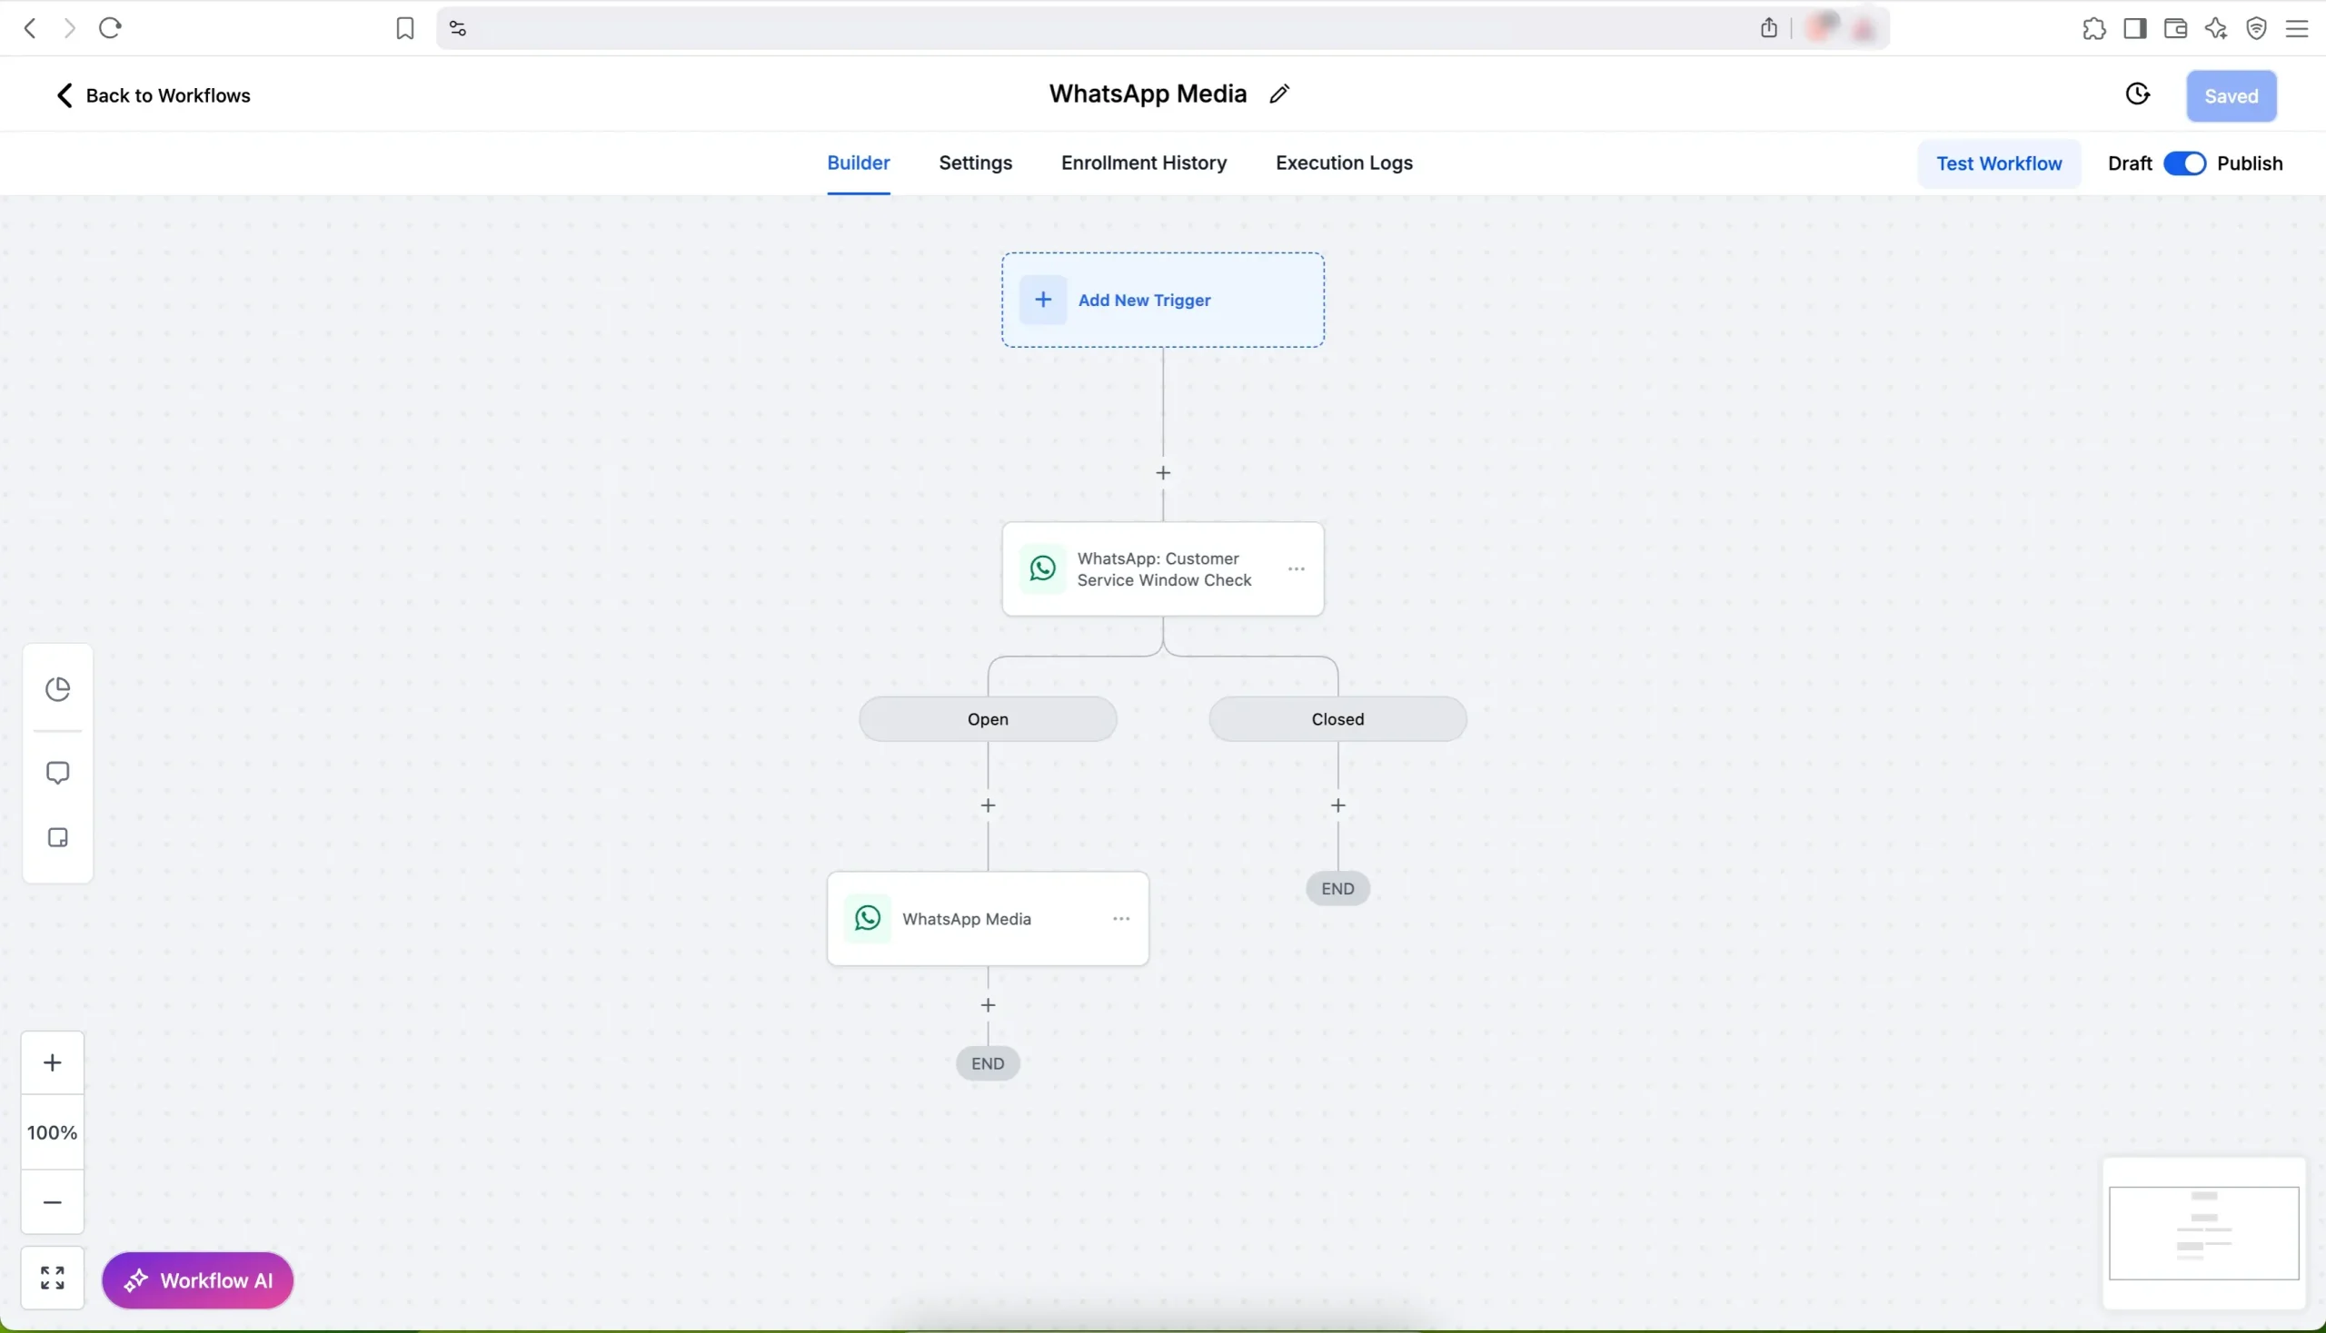Click the canvas minimap thumbnail

click(x=2204, y=1234)
